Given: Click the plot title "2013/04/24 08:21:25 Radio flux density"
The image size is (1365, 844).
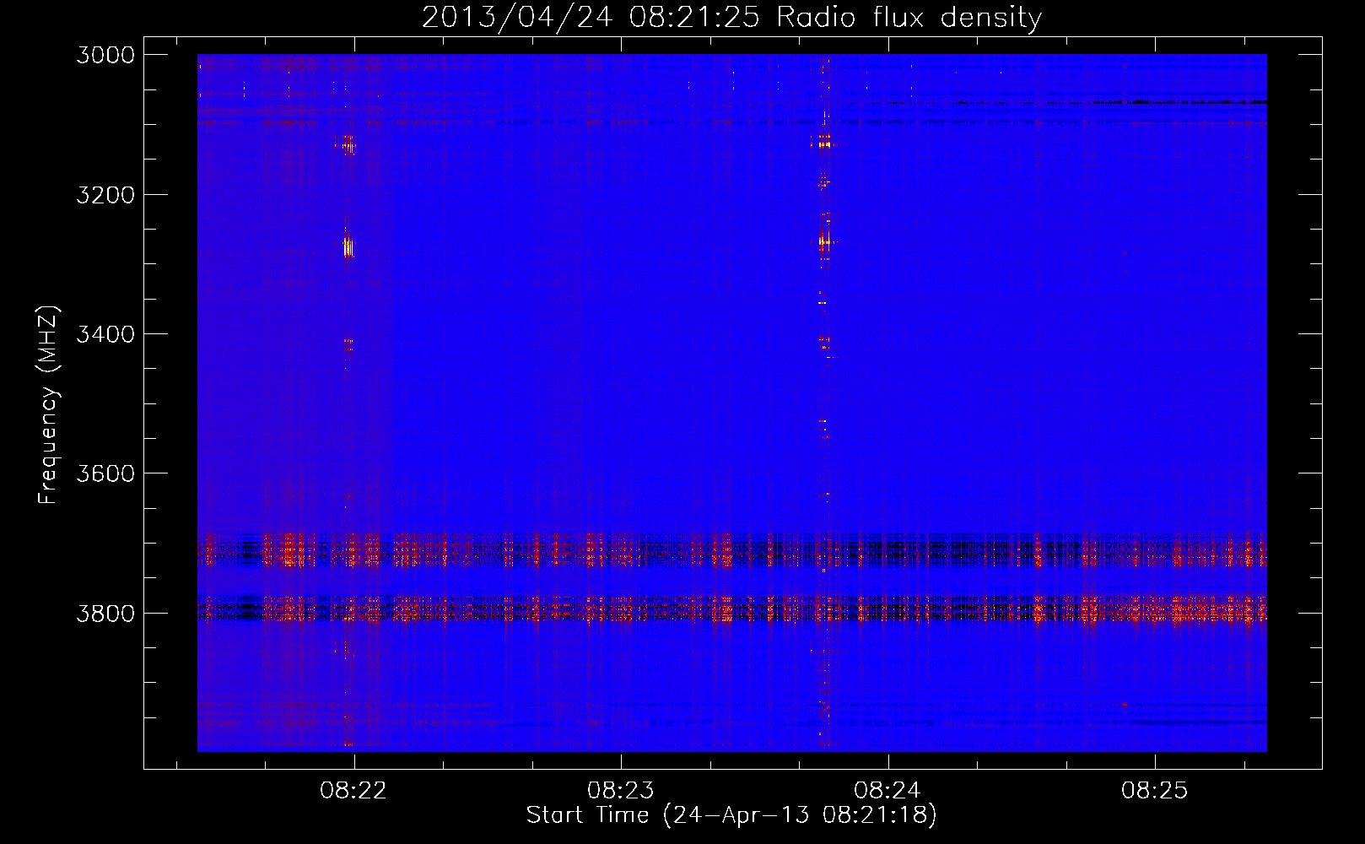Looking at the screenshot, I should [731, 18].
